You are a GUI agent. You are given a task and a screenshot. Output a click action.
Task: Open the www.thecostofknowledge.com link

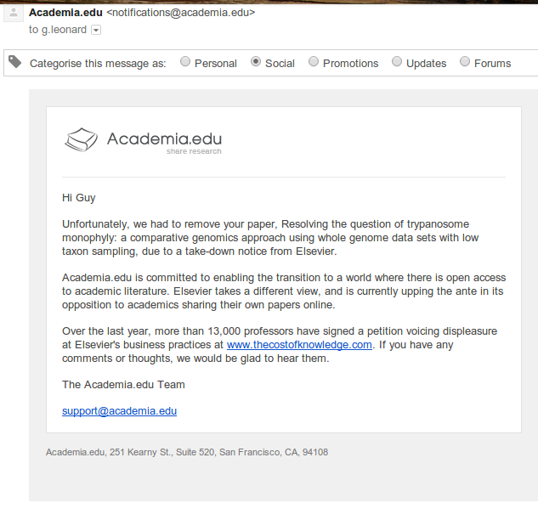point(299,344)
